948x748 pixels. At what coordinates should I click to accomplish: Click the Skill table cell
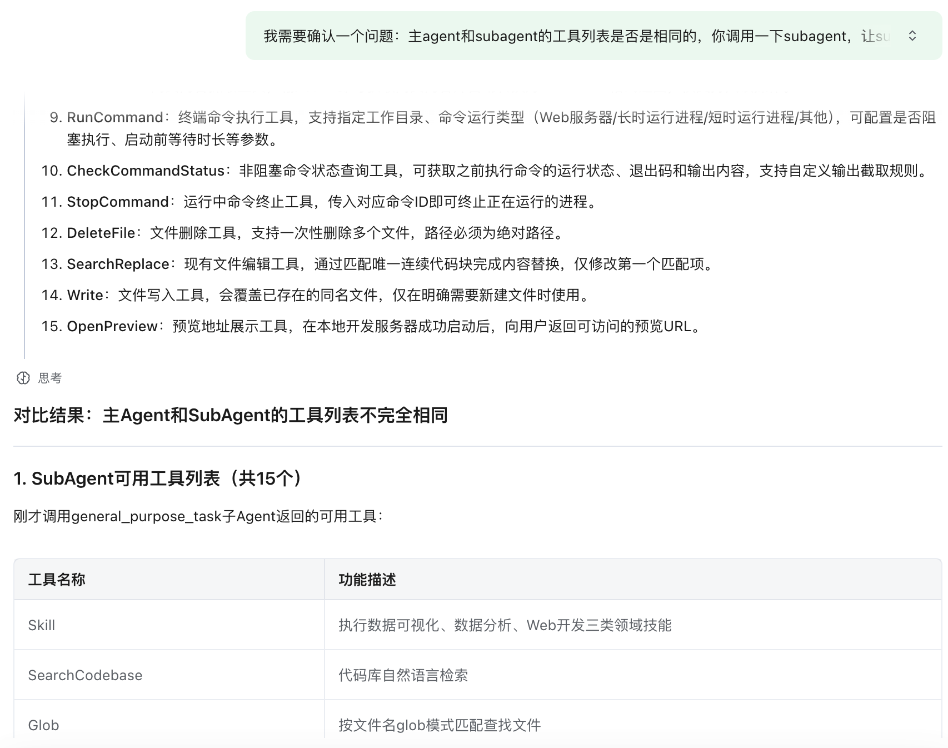tap(169, 625)
